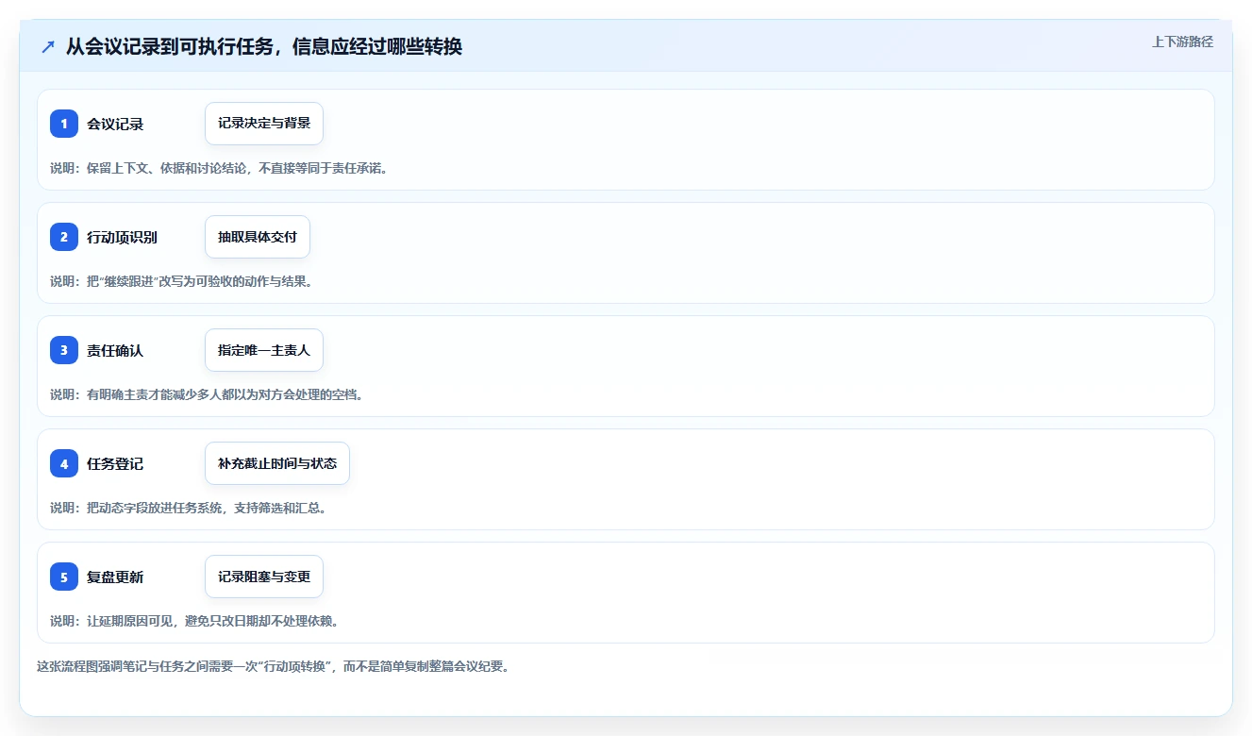Click the arrow icon beside the title
The height and width of the screenshot is (736, 1252).
tap(48, 46)
